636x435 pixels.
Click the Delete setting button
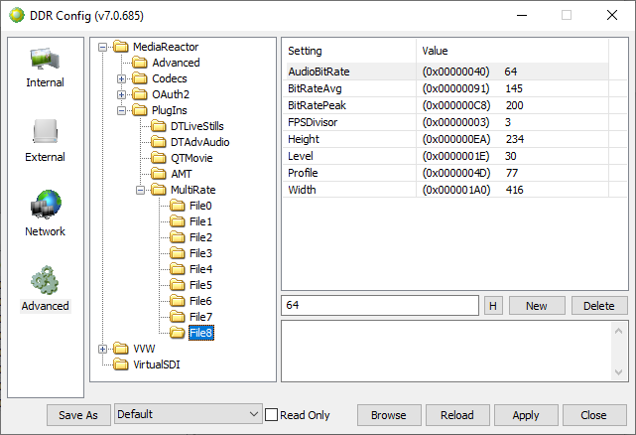599,306
